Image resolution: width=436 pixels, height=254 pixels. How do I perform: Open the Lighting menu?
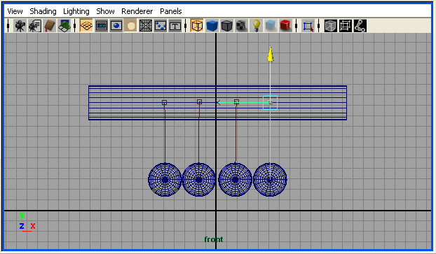76,11
